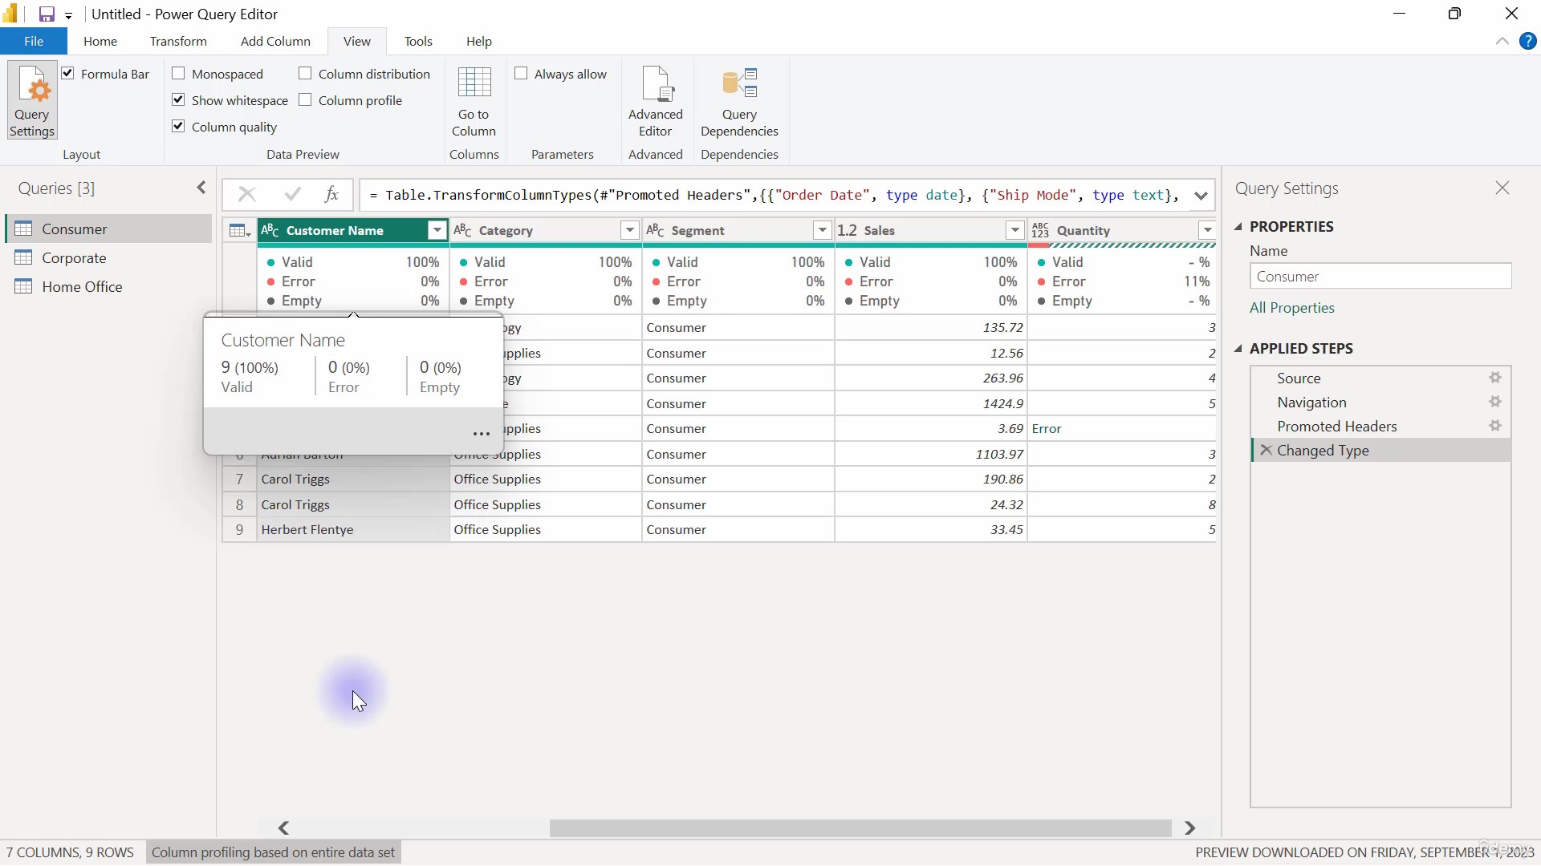Expand the formula bar with chevron
The image size is (1541, 866).
tap(1201, 196)
